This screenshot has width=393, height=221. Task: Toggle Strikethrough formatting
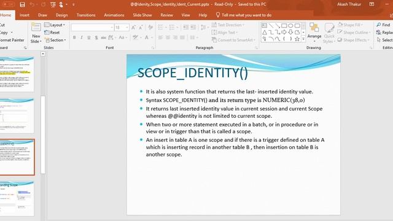coord(104,37)
